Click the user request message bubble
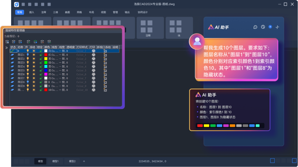 [x=237, y=60]
